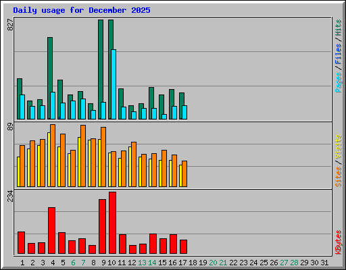Click the orange Sites bar for day 15
The image size is (346, 270).
164,168
